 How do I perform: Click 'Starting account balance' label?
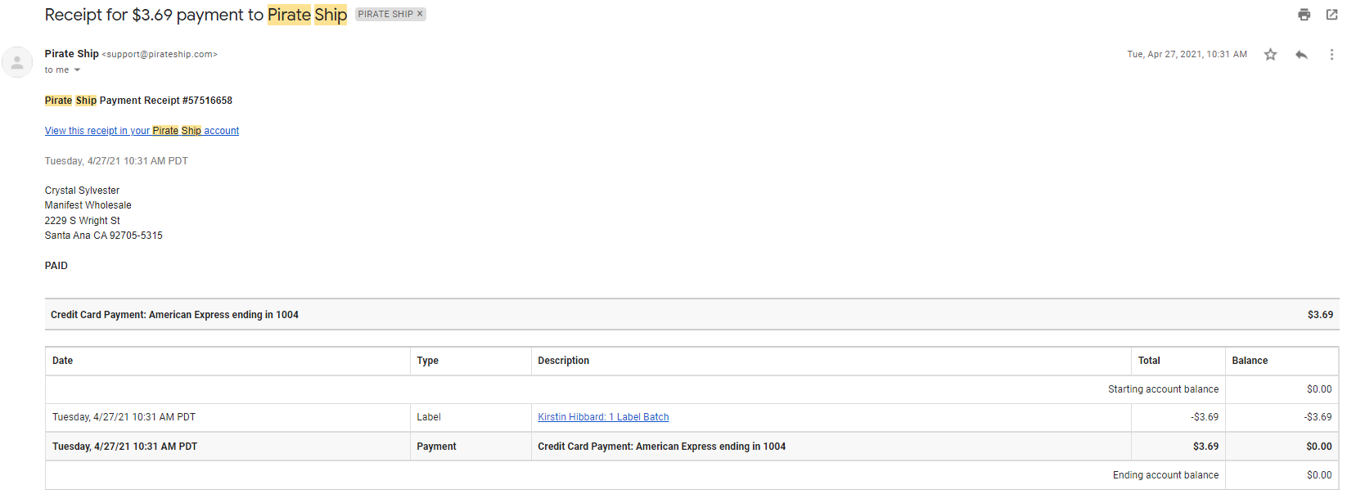pyautogui.click(x=1163, y=389)
